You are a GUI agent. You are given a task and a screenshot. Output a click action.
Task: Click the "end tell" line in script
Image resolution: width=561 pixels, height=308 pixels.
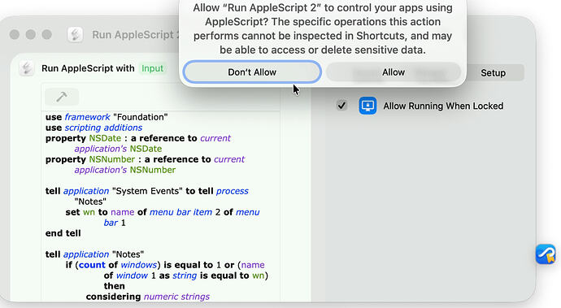point(63,233)
